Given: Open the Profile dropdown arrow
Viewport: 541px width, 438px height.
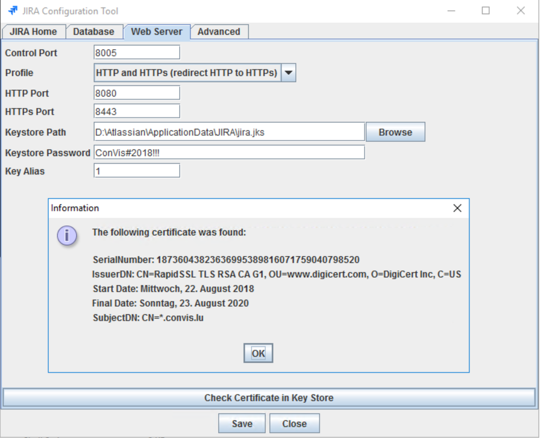Looking at the screenshot, I should click(289, 72).
